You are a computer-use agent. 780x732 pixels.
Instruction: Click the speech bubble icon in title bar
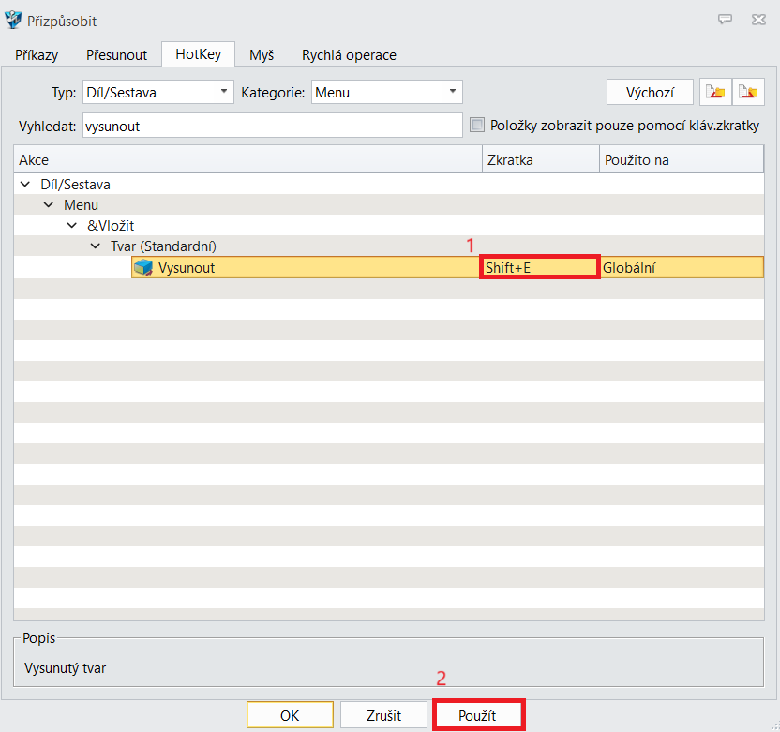click(725, 20)
